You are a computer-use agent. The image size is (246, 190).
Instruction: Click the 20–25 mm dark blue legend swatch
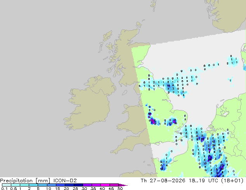pos(69,185)
